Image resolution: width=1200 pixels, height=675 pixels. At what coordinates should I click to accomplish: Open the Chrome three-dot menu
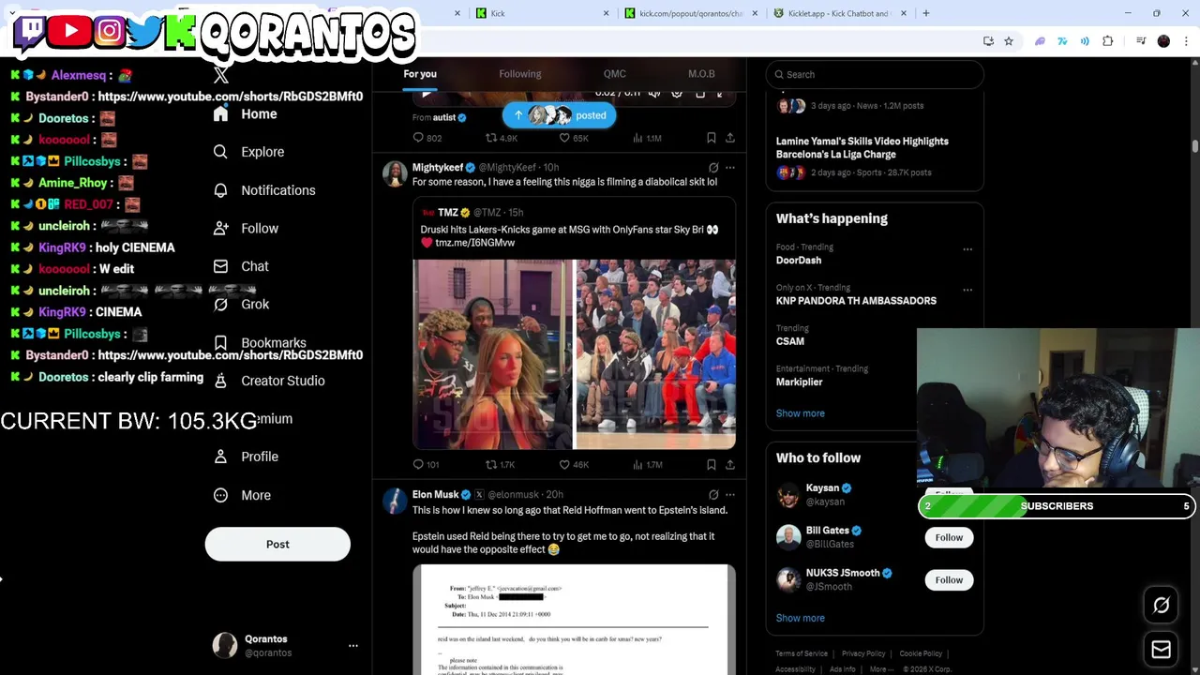coord(1187,41)
